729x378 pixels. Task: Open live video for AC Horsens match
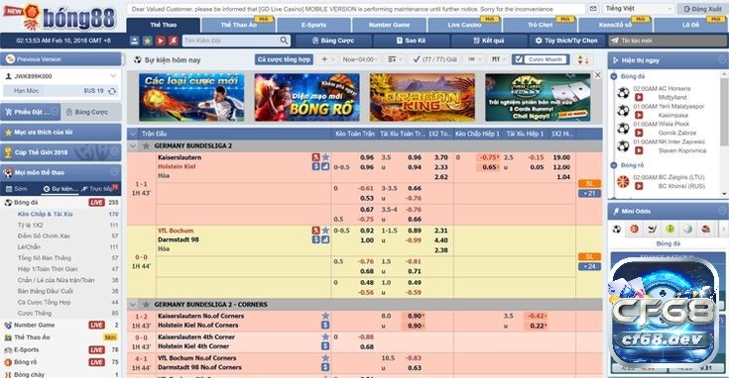click(x=639, y=97)
